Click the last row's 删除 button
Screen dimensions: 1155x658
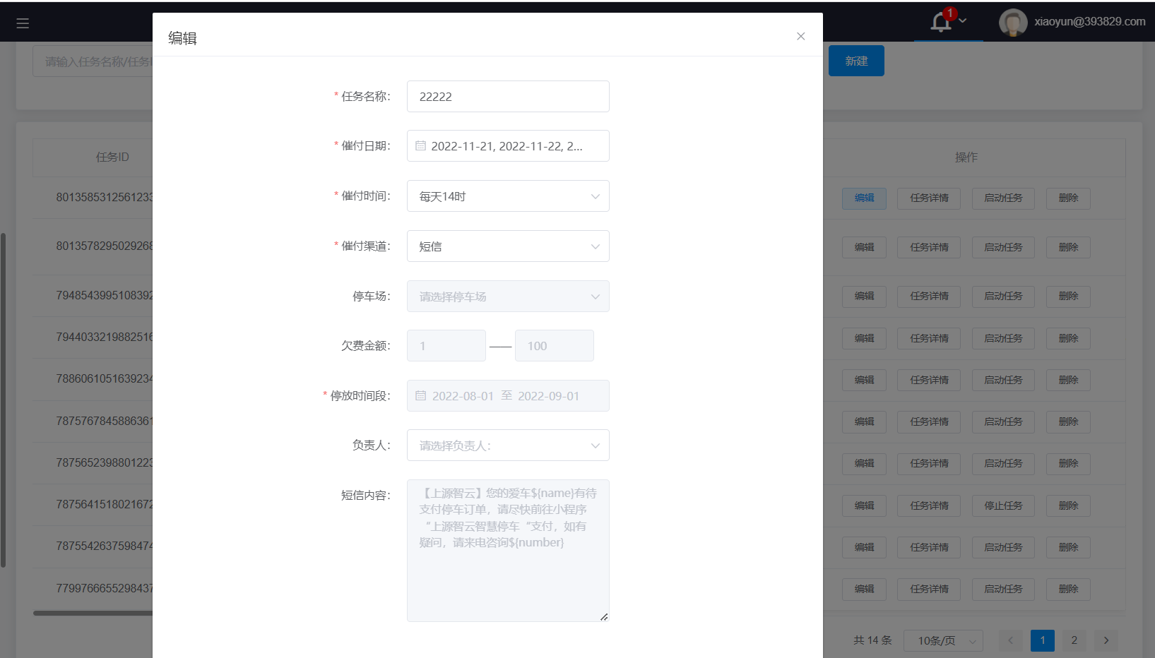pyautogui.click(x=1068, y=589)
